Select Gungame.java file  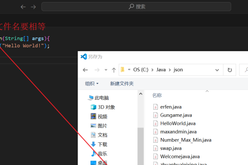pos(176,115)
